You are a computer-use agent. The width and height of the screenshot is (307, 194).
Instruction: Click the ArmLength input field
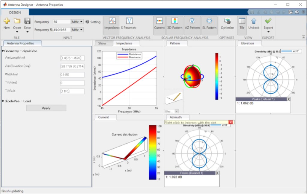click(72, 58)
